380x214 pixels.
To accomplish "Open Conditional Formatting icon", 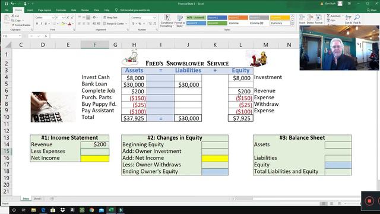I will point(167,18).
